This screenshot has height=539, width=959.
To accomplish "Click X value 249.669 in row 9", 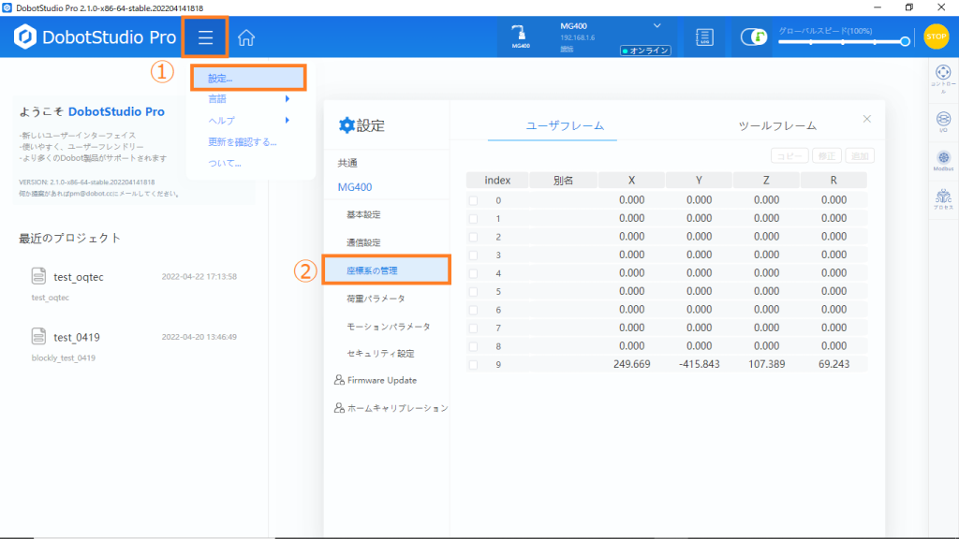I will coord(632,364).
